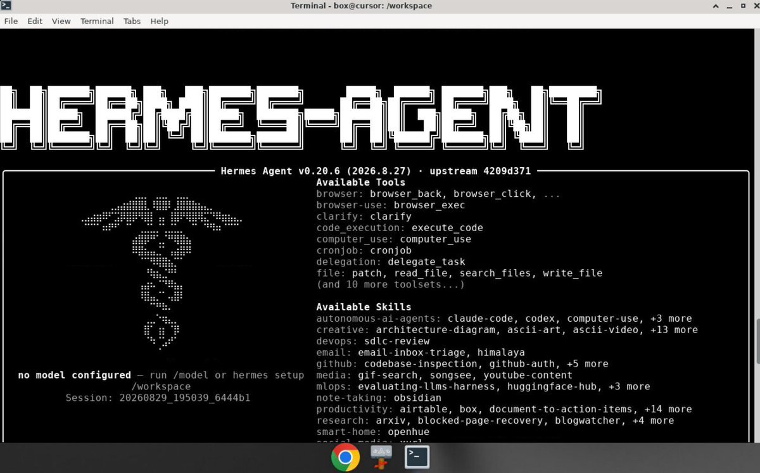Open the View menu
Viewport: 760px width, 473px height.
(61, 21)
